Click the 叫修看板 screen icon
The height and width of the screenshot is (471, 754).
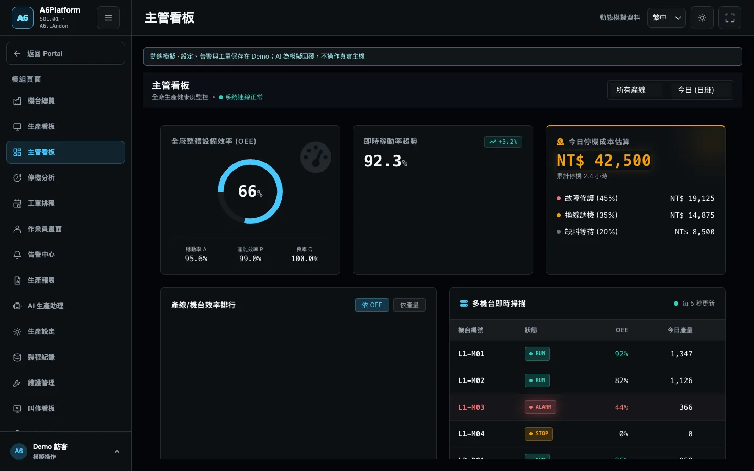coord(17,409)
